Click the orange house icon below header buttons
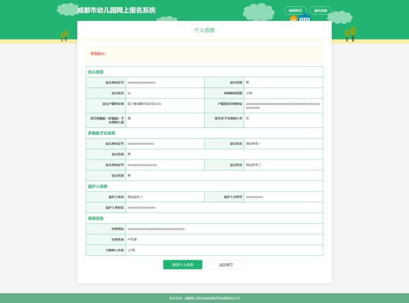 [x=294, y=19]
